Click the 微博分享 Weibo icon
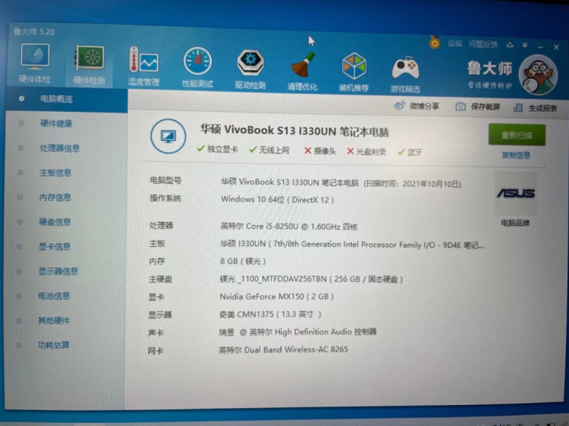The width and height of the screenshot is (569, 426). coord(399,106)
